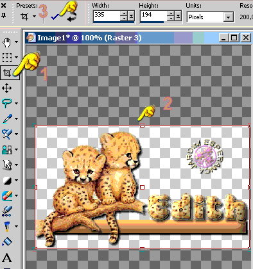253x269 pixels.
Task: Click the Height input field showing 194
Action: (153, 15)
